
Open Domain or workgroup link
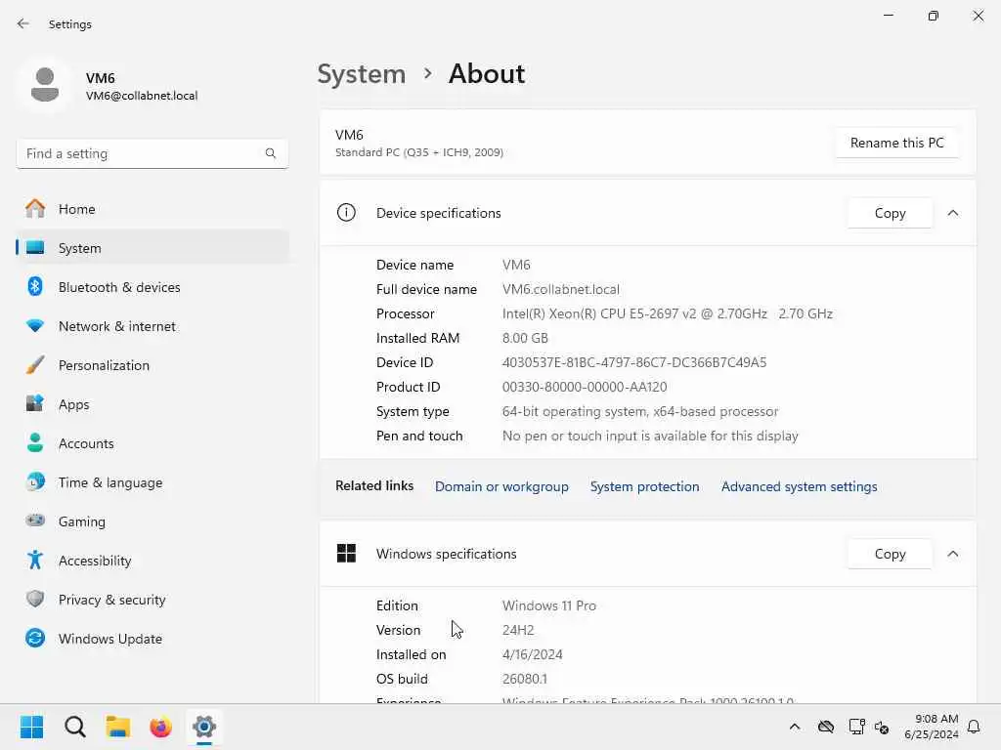(501, 486)
